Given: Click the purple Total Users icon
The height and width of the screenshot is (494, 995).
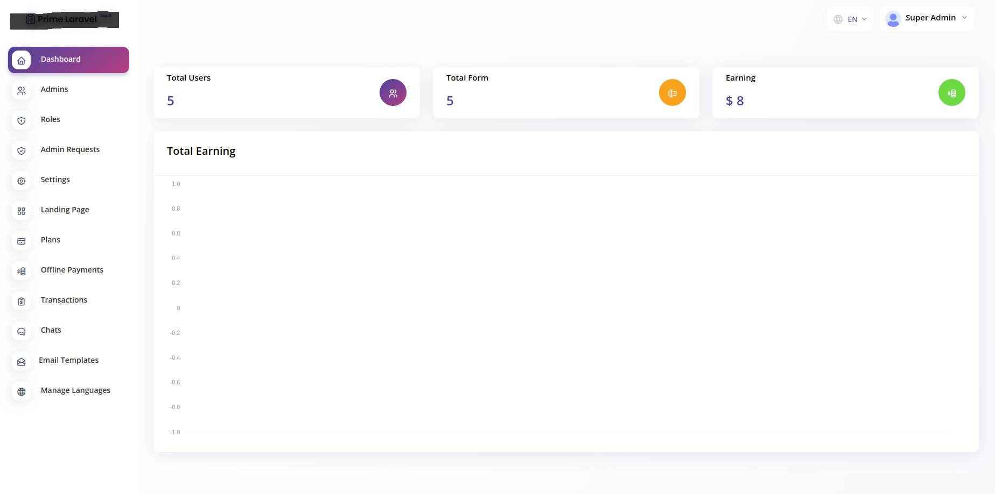Looking at the screenshot, I should click(393, 92).
